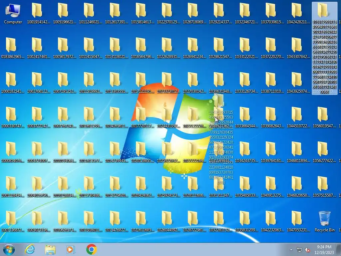Open the Recycle Bin icon
This screenshot has height=256, width=341.
pos(324,221)
